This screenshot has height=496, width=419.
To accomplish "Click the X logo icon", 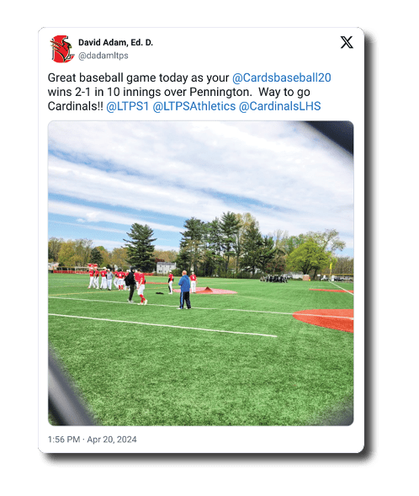I will [x=347, y=42].
